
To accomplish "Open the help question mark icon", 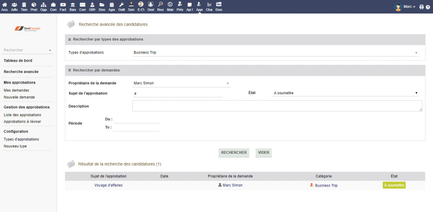I will pyautogui.click(x=428, y=7).
